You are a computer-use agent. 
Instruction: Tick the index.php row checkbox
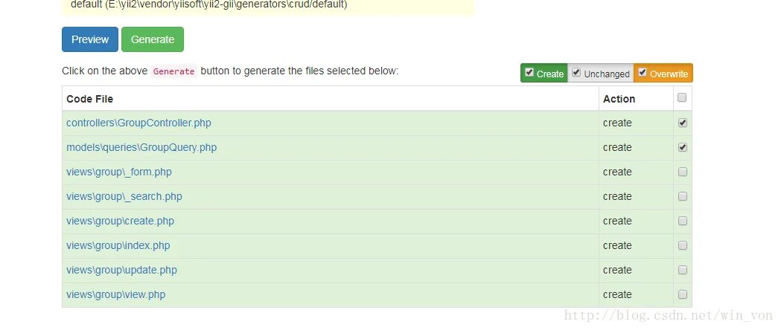click(683, 245)
